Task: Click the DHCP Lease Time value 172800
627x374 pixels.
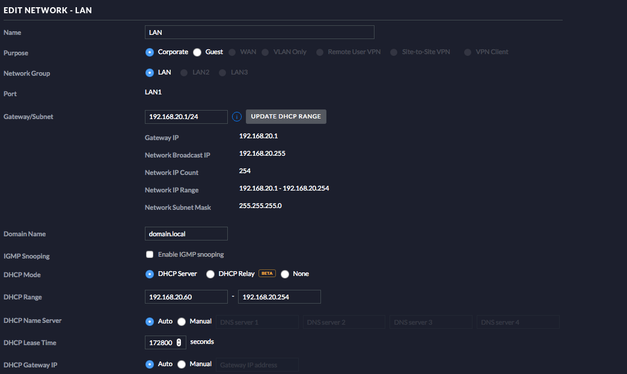Action: coord(161,343)
